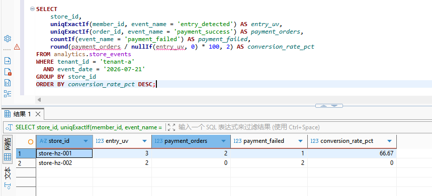This screenshot has width=432, height=196.
Task: Click the warning triangle marker beside the round() line
Action: tap(17, 47)
